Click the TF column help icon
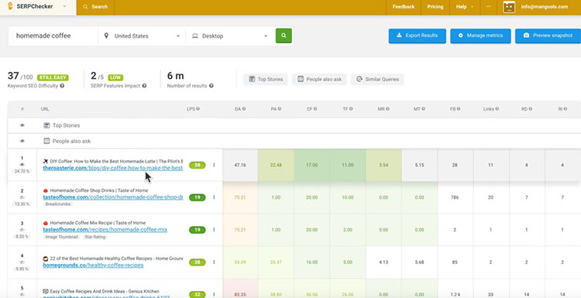Screen dimensions: 581x298 point(351,109)
